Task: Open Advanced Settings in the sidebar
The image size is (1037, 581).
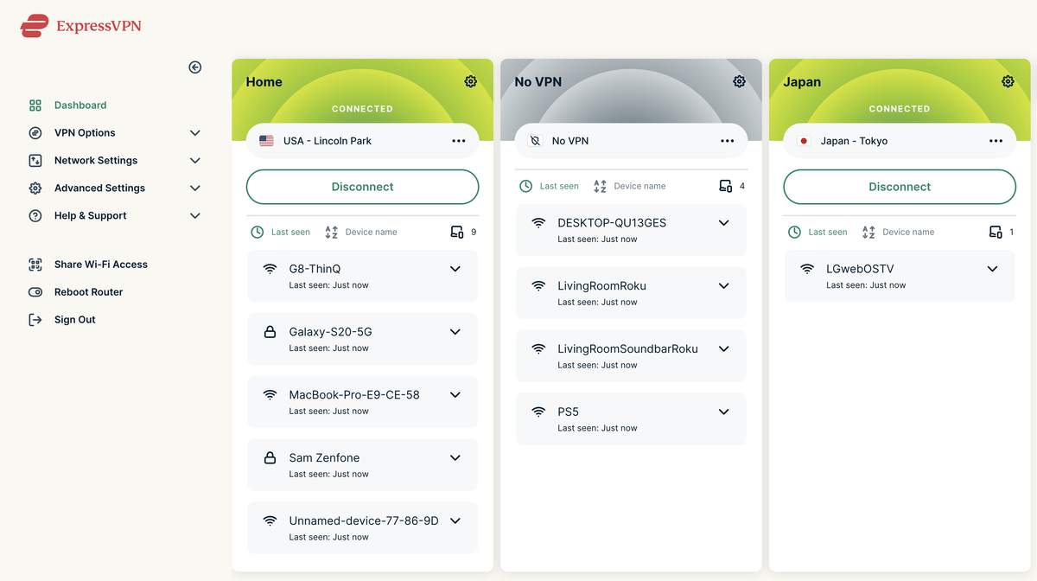Action: click(99, 188)
